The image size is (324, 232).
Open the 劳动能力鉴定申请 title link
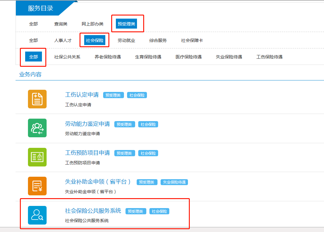pos(88,124)
